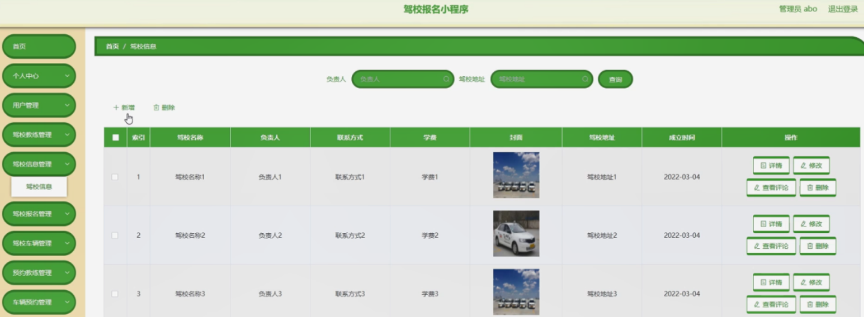The image size is (864, 317).
Task: Check the box for row 驾校名称1
Action: [115, 177]
